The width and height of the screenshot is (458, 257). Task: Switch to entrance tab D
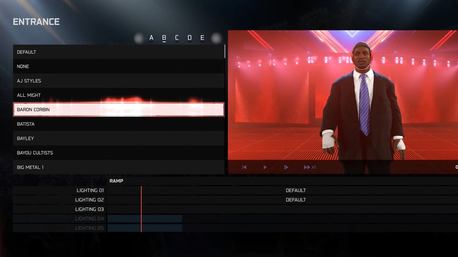(x=190, y=38)
